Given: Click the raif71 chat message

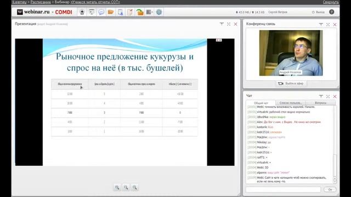Looking at the screenshot, I should tap(257, 158).
